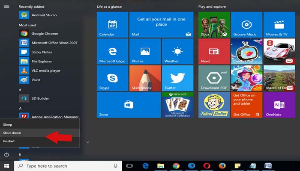Expand the chevron beside the app list
Viewport: 300px width, 171px height.
pyautogui.click(x=88, y=142)
